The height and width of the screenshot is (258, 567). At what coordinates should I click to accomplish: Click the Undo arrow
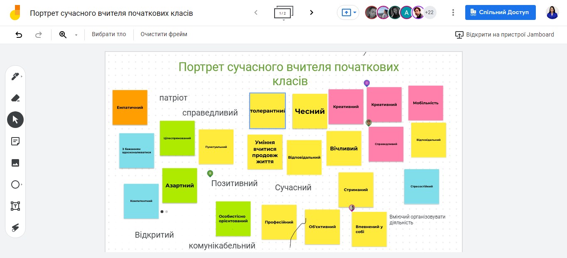(x=19, y=34)
